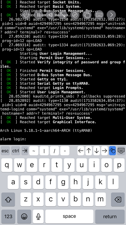Image resolution: width=126 pixels, height=225 pixels.
Task: Tap the u key
Action: (82, 165)
